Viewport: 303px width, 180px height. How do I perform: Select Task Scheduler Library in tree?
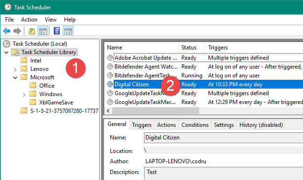[49, 52]
